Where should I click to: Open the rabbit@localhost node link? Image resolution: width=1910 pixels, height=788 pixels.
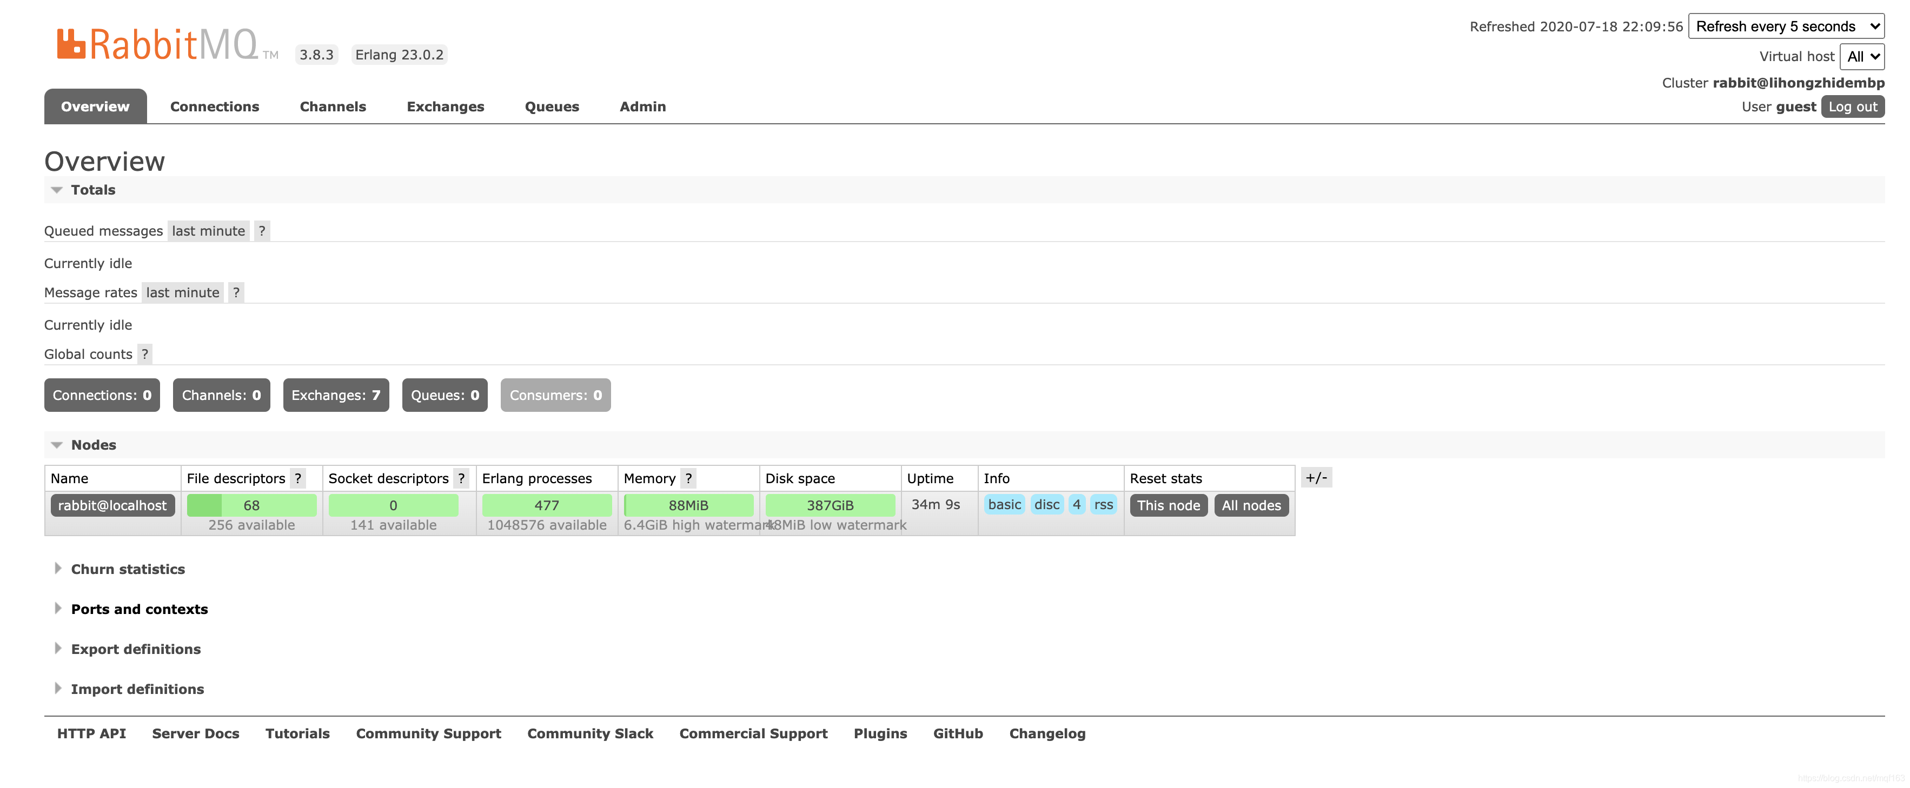pyautogui.click(x=112, y=505)
